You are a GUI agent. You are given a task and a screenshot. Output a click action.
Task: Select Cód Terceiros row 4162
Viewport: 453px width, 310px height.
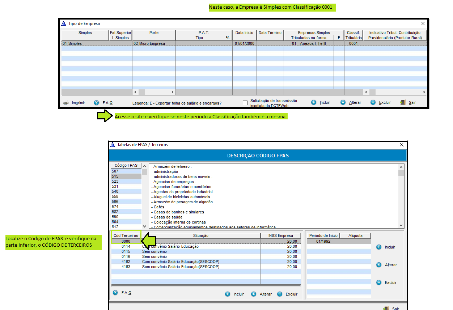206,262
